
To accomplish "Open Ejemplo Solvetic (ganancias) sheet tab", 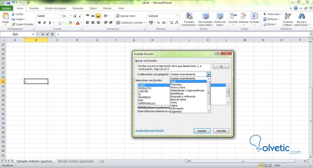I will tap(76, 161).
